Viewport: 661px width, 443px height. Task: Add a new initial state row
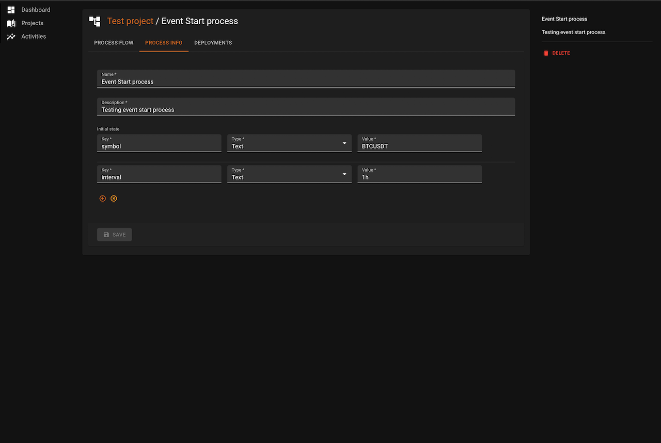click(103, 199)
